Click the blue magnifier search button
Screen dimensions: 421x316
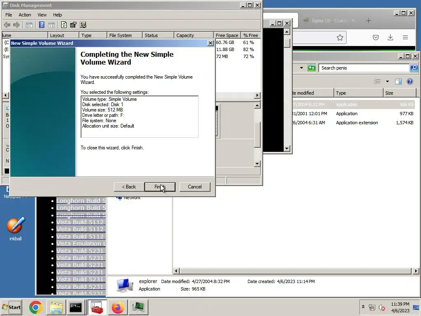414,68
